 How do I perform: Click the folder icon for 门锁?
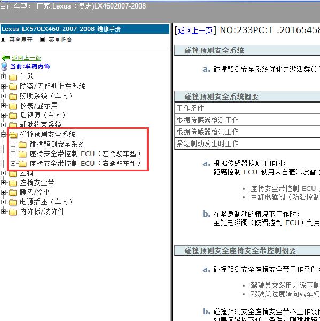(x=13, y=77)
